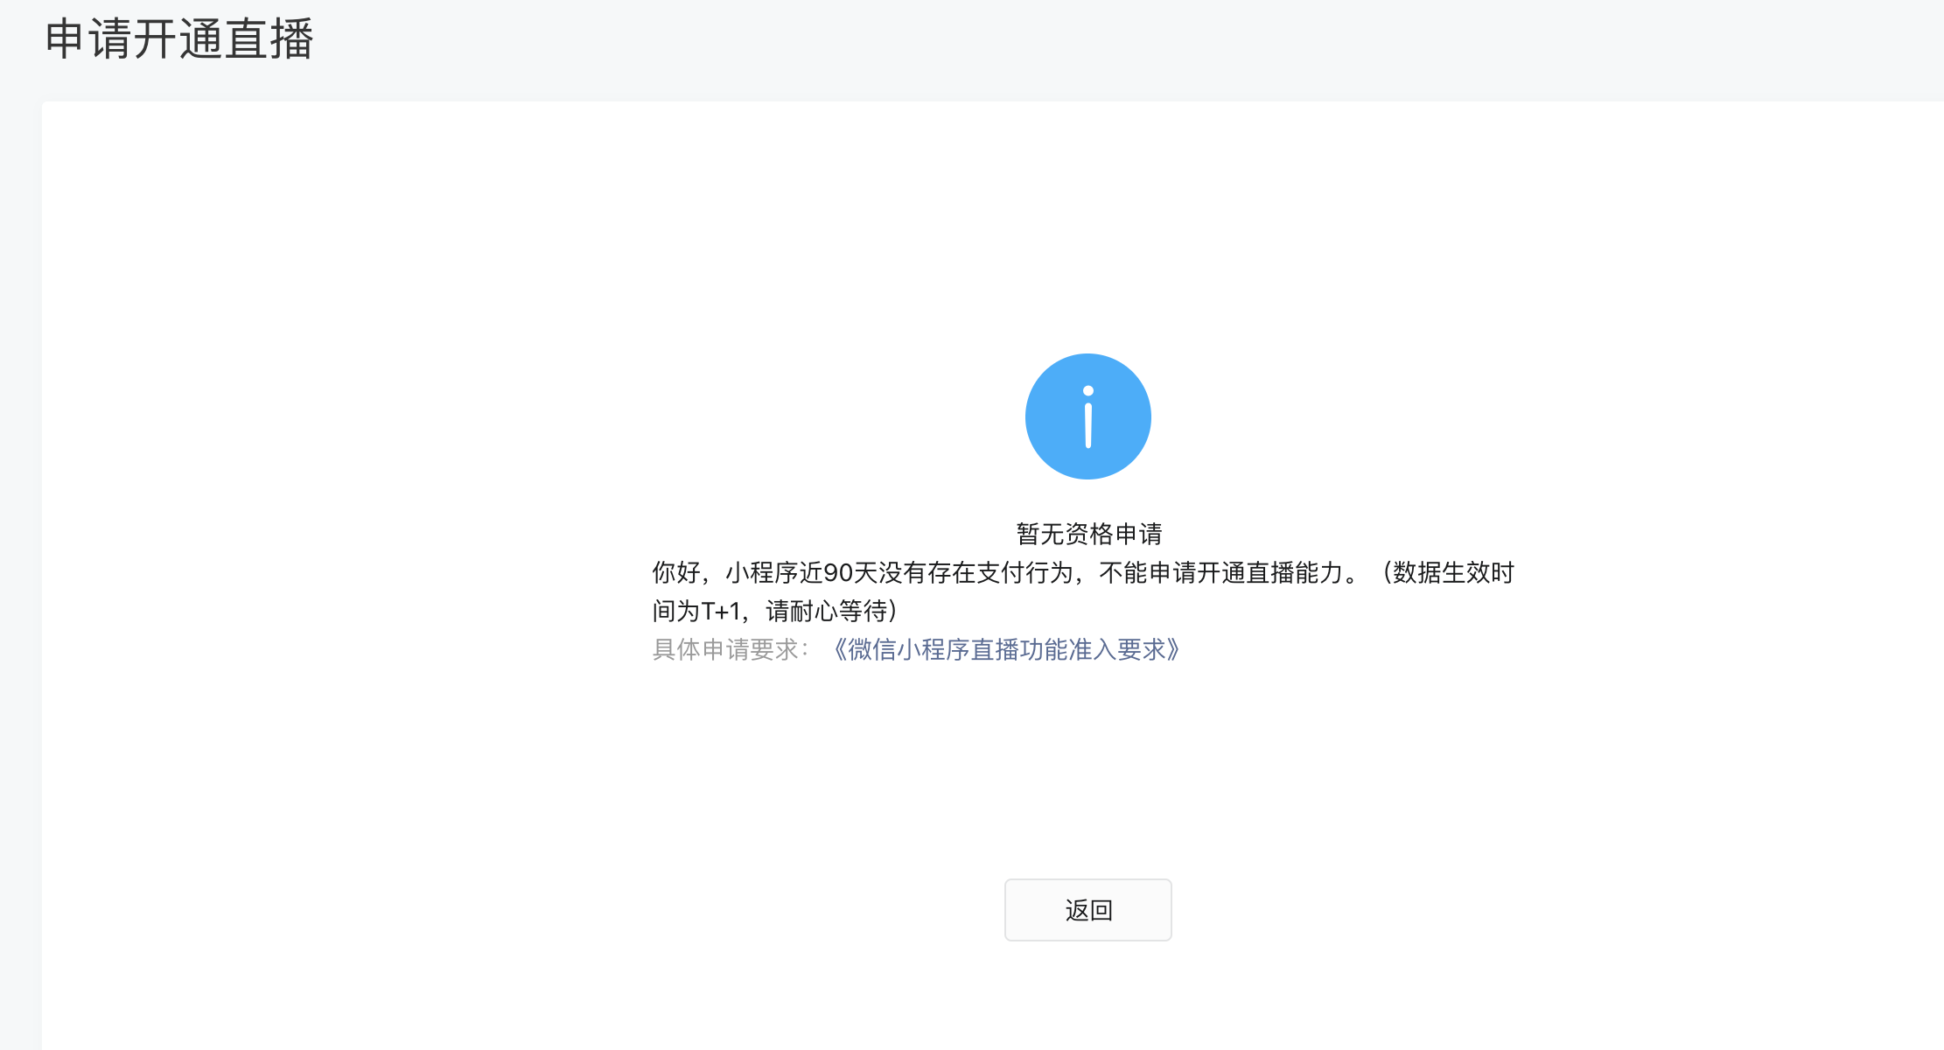Click the 请耐心等待 phrase
The height and width of the screenshot is (1050, 1944).
[x=826, y=611]
